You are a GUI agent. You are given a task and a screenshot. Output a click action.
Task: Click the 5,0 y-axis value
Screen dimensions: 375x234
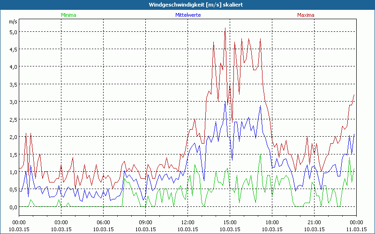[14, 32]
